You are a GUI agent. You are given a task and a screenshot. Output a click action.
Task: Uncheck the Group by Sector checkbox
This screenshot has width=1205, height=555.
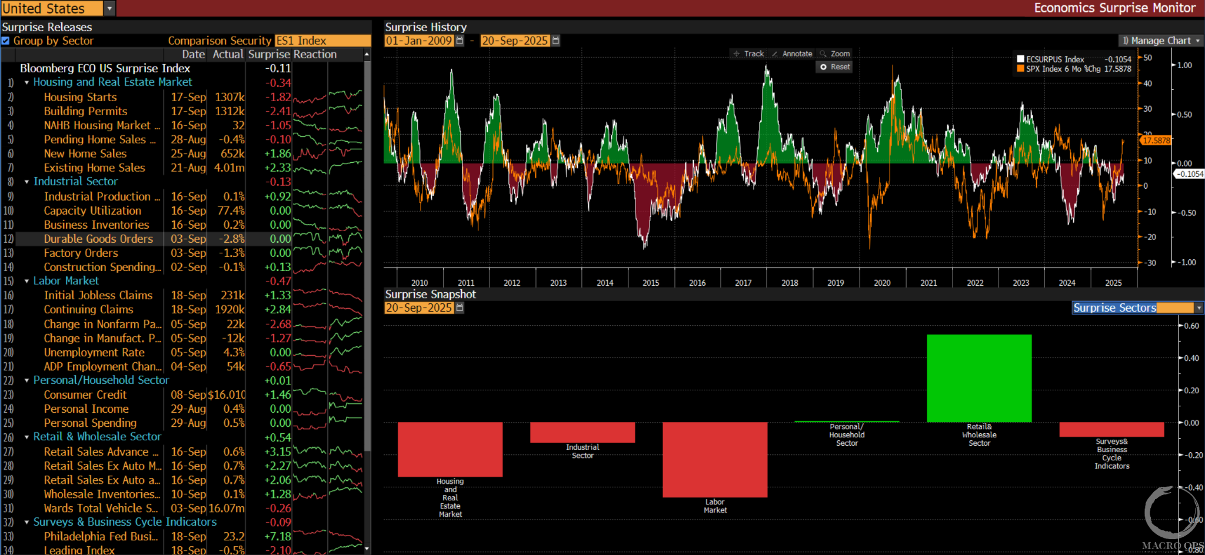coord(6,41)
